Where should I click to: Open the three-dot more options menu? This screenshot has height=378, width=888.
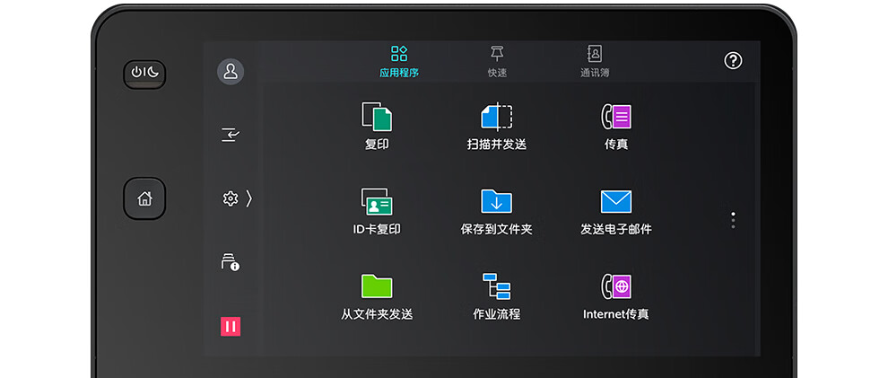click(x=734, y=220)
